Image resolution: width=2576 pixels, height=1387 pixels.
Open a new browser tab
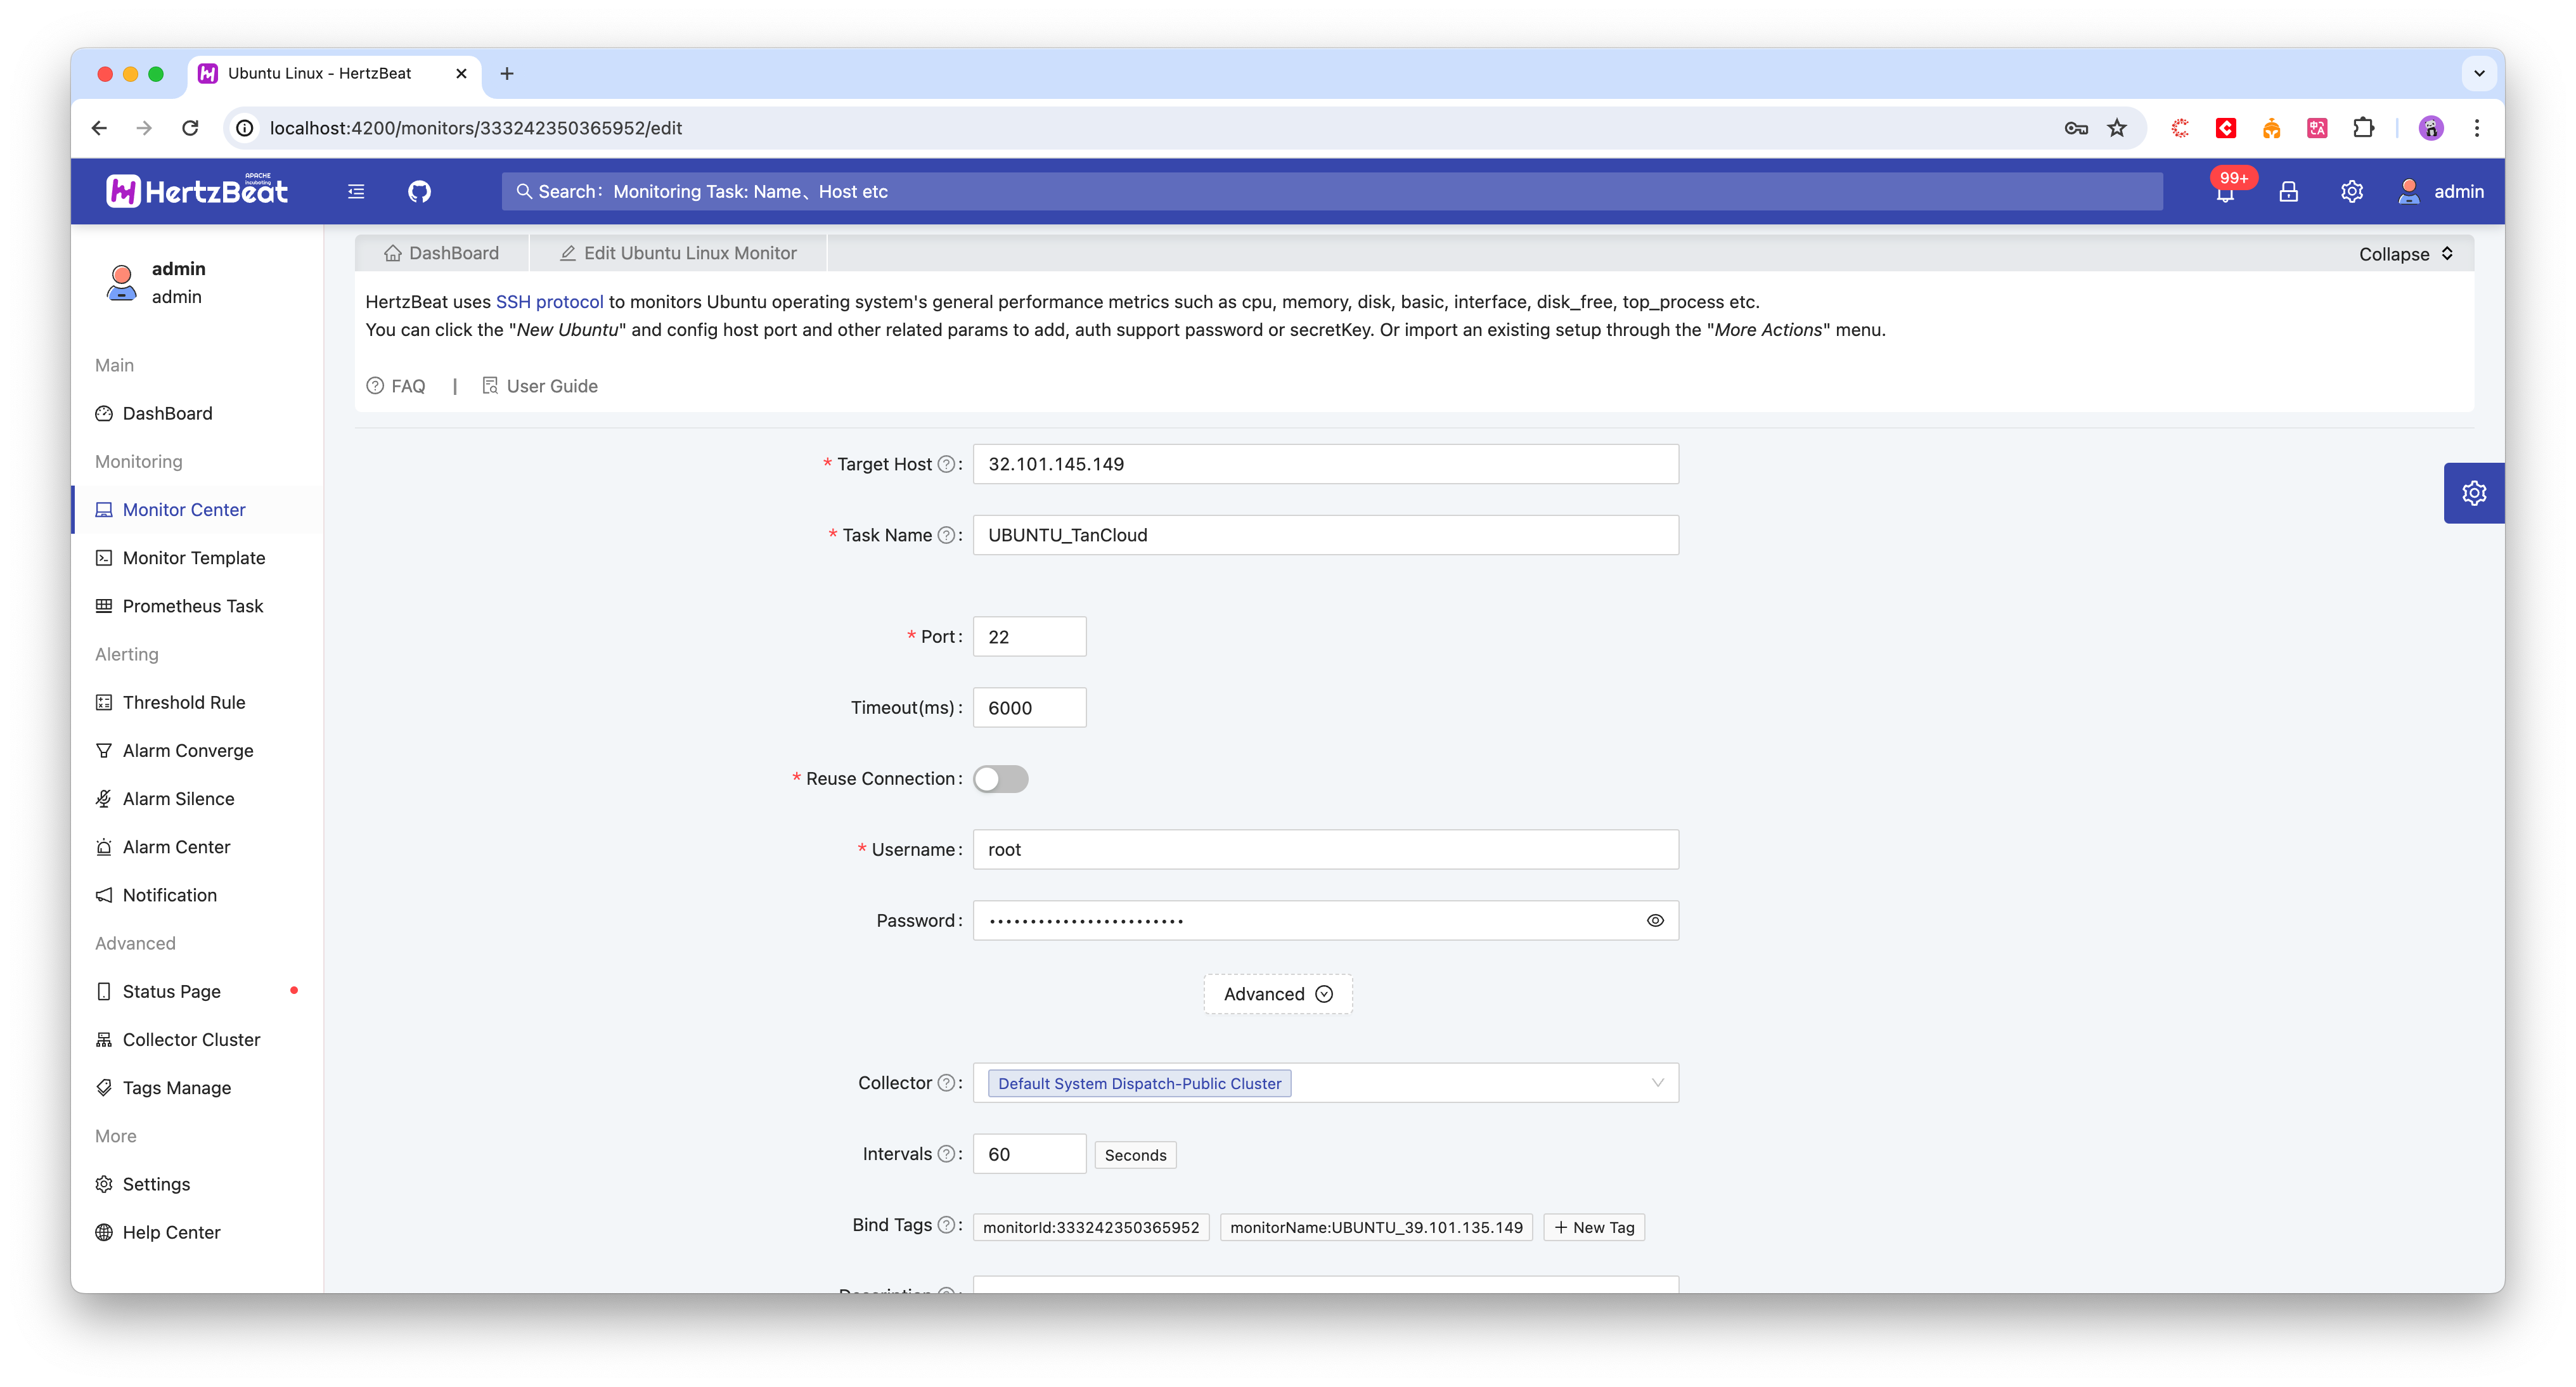[x=507, y=73]
